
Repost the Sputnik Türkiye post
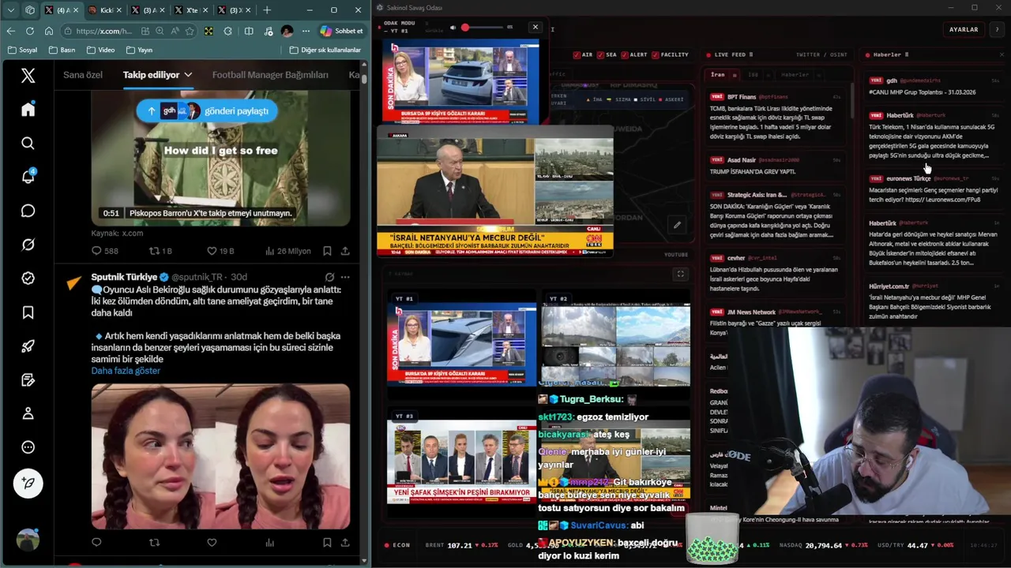point(154,542)
